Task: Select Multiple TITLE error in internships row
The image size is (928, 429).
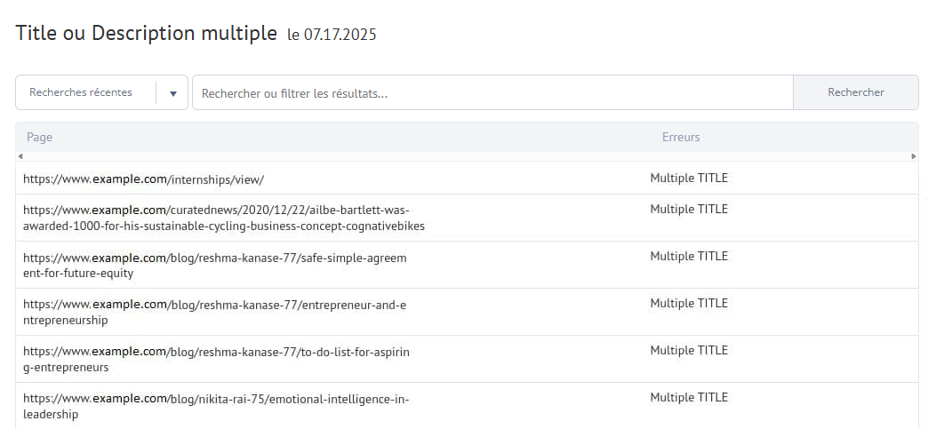Action: tap(689, 179)
